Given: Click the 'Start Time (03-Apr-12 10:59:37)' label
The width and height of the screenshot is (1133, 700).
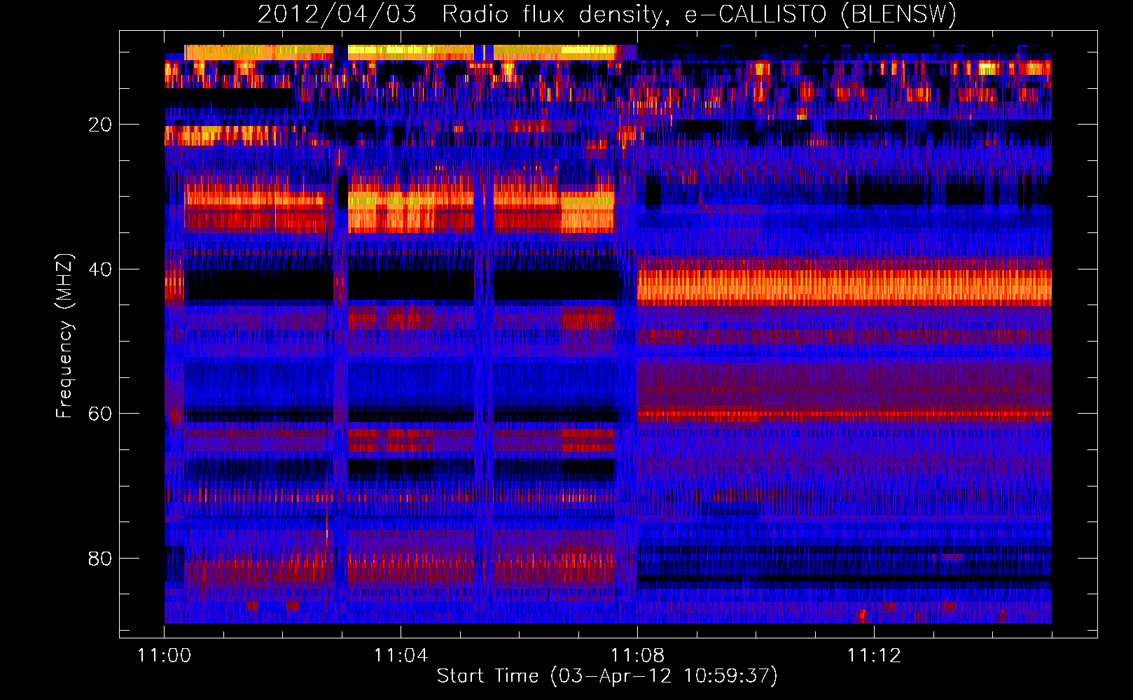Looking at the screenshot, I should 607,675.
